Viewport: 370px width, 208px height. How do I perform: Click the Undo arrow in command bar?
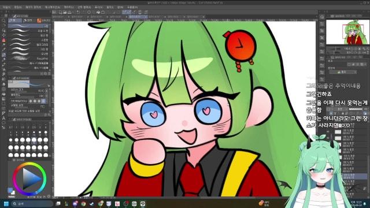coord(78,12)
